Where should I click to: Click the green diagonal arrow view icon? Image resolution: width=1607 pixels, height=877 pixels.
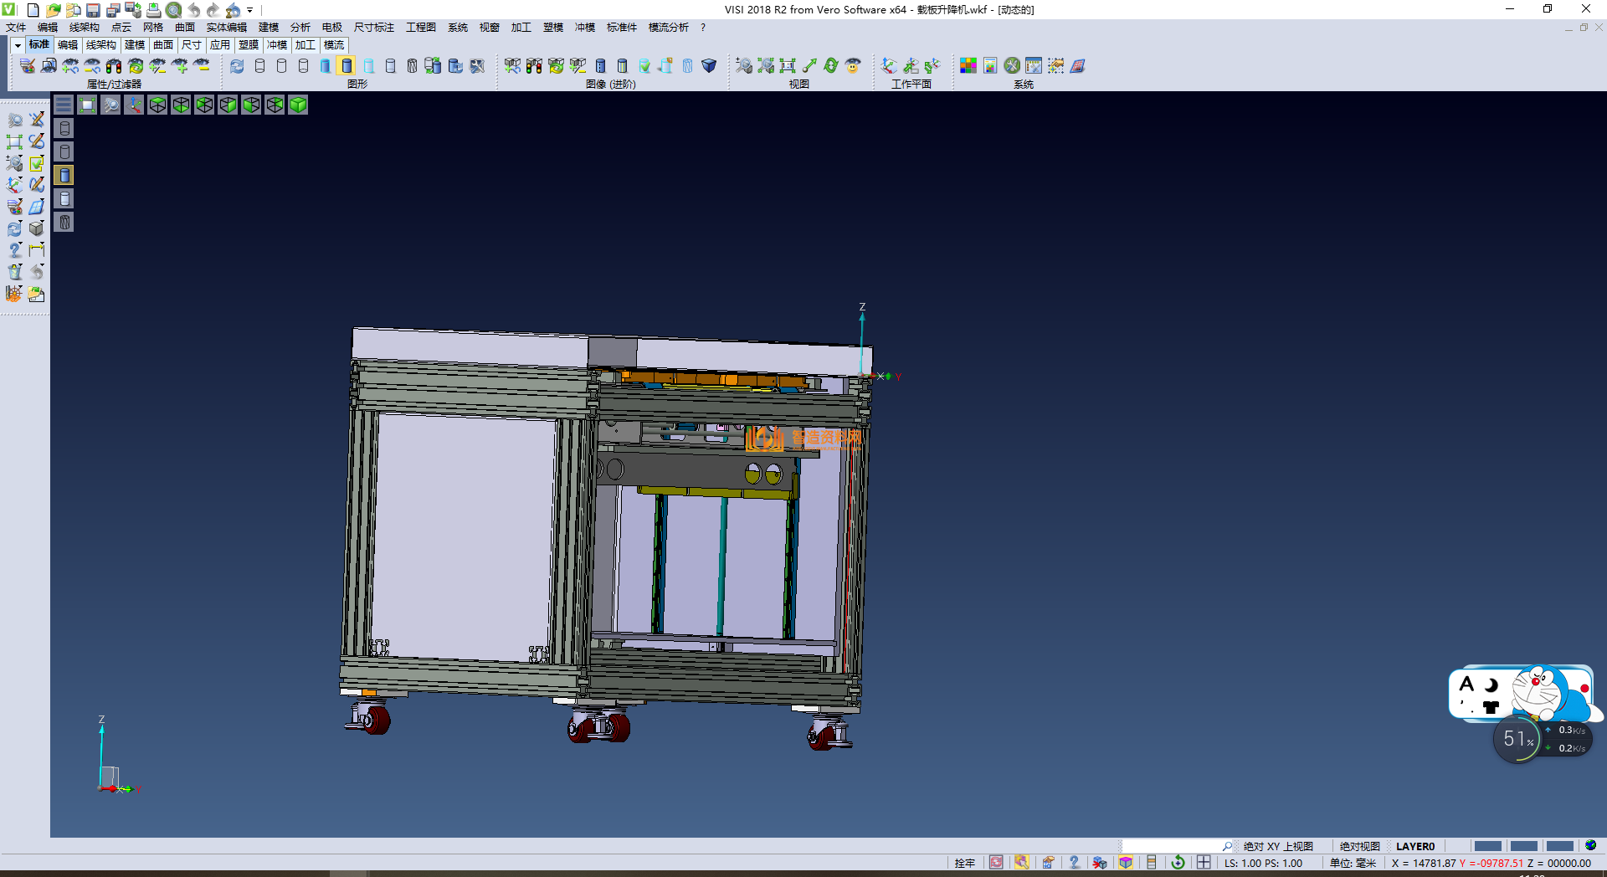[809, 65]
